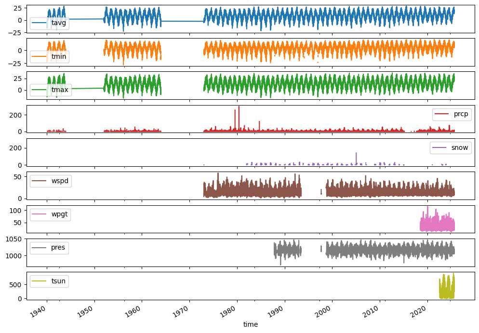Image resolution: width=479 pixels, height=333 pixels.
Task: Click the 100 y-axis tick on wpgt plot
Action: coord(17,211)
